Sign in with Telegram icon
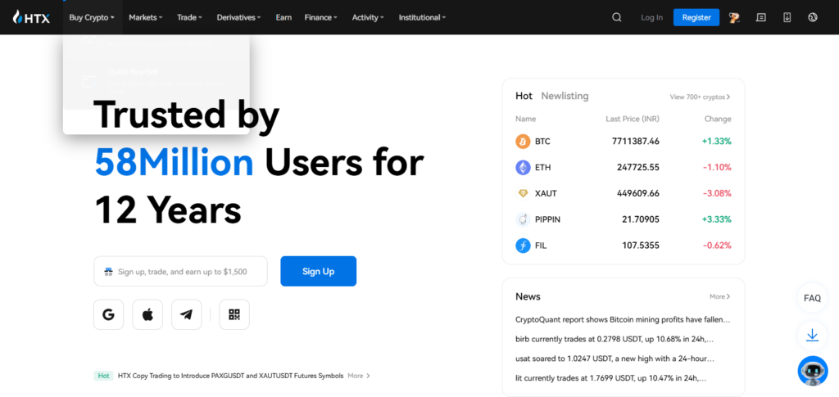The height and width of the screenshot is (397, 839). 187,314
